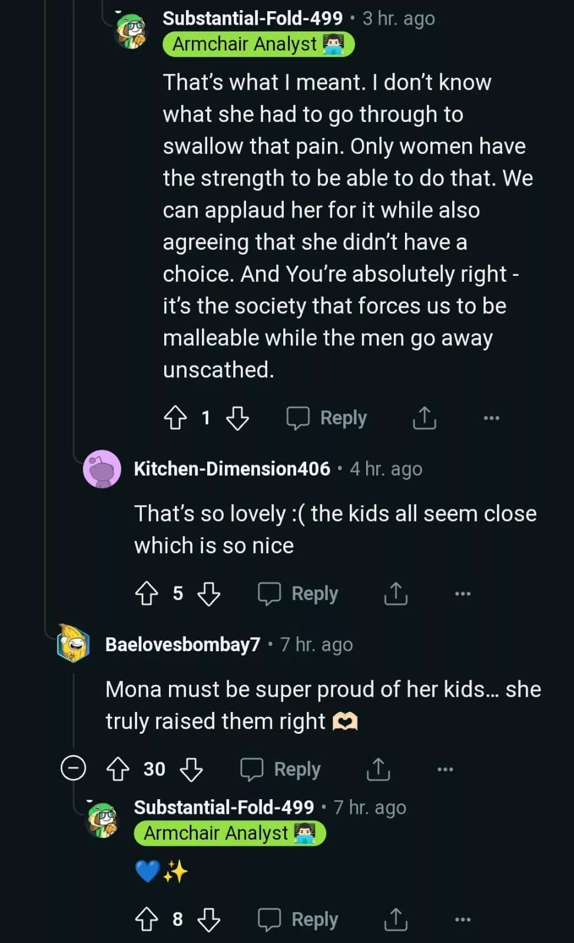The image size is (574, 943).
Task: Reply to comment about malleable society
Action: (x=327, y=418)
